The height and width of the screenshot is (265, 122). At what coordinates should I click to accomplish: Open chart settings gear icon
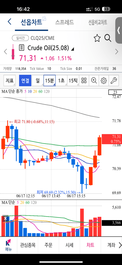point(104,80)
